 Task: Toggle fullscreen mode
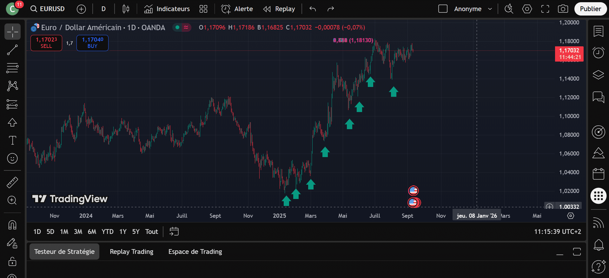click(545, 9)
